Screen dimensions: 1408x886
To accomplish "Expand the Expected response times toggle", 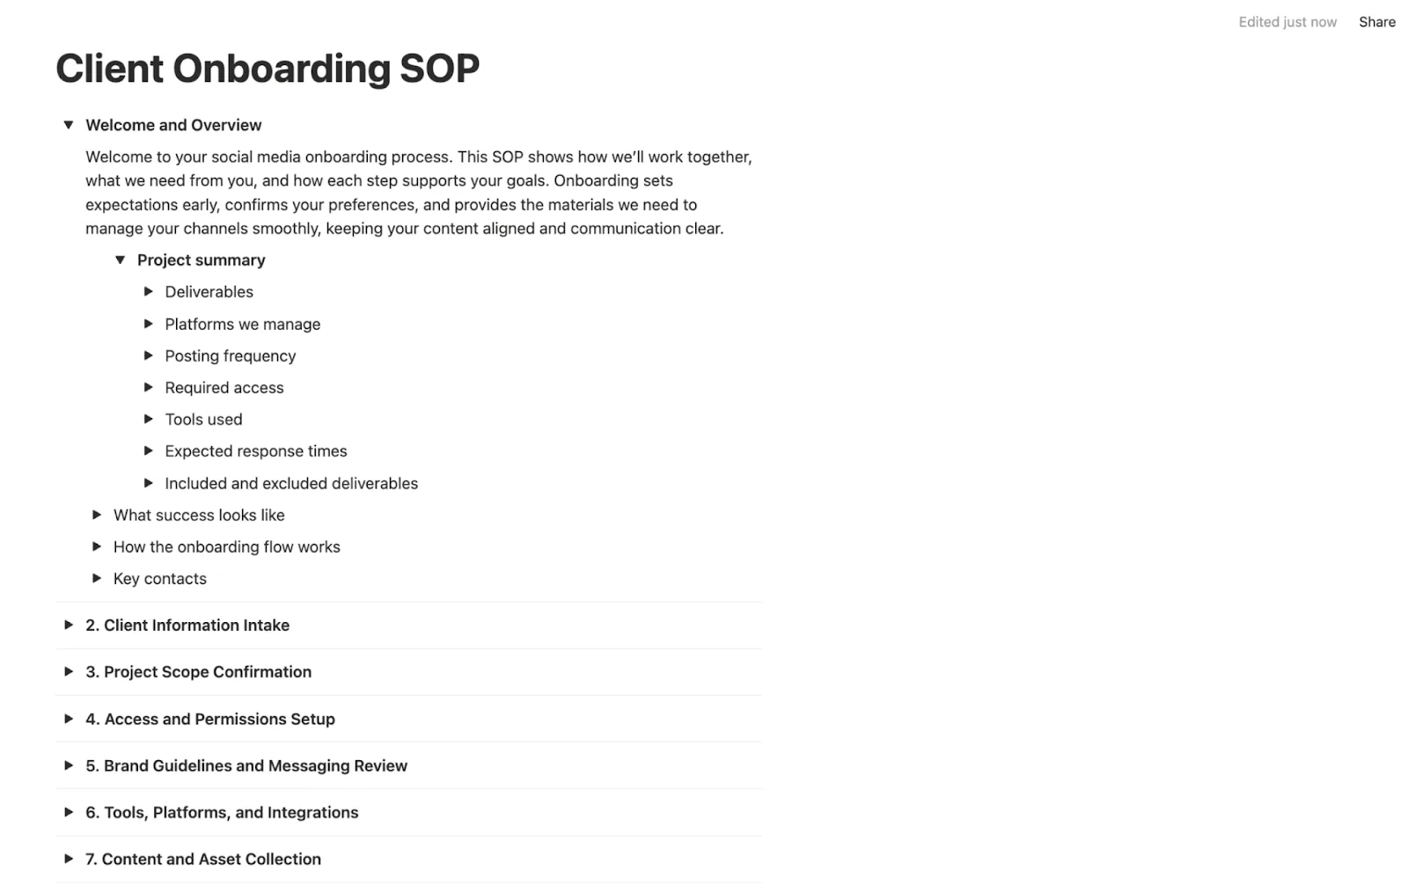I will click(x=148, y=450).
